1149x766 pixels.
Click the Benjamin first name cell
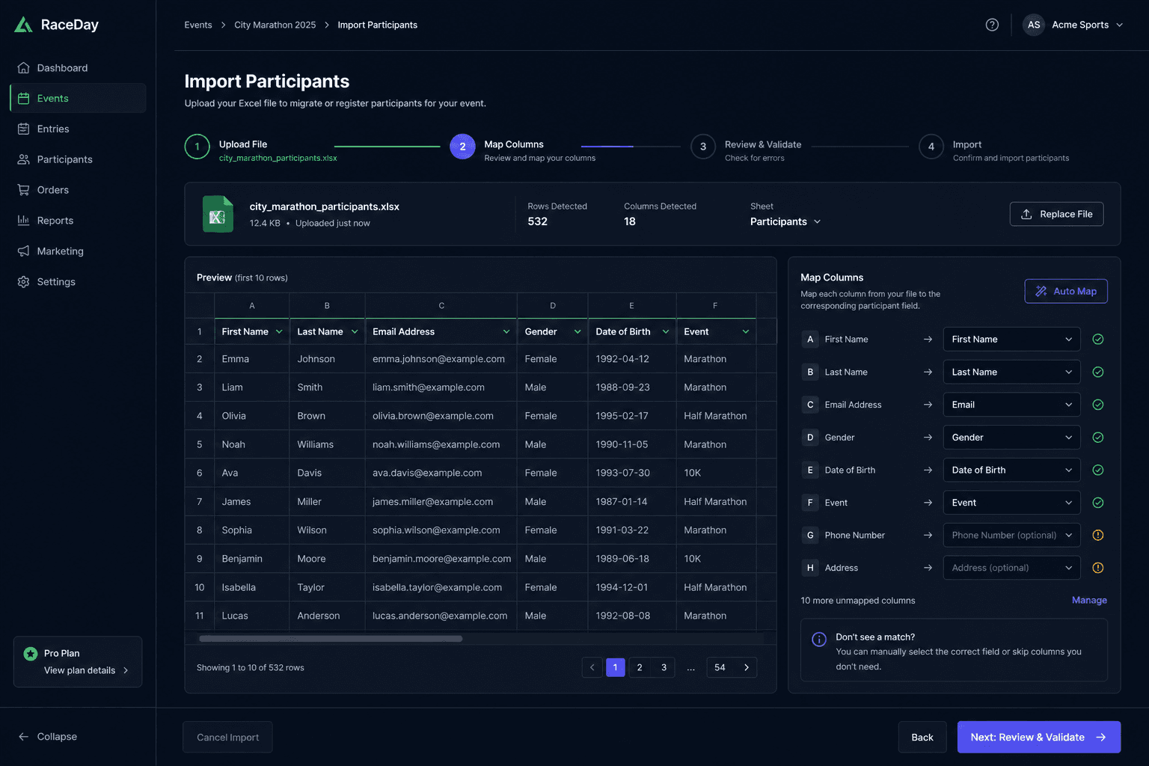(x=251, y=559)
